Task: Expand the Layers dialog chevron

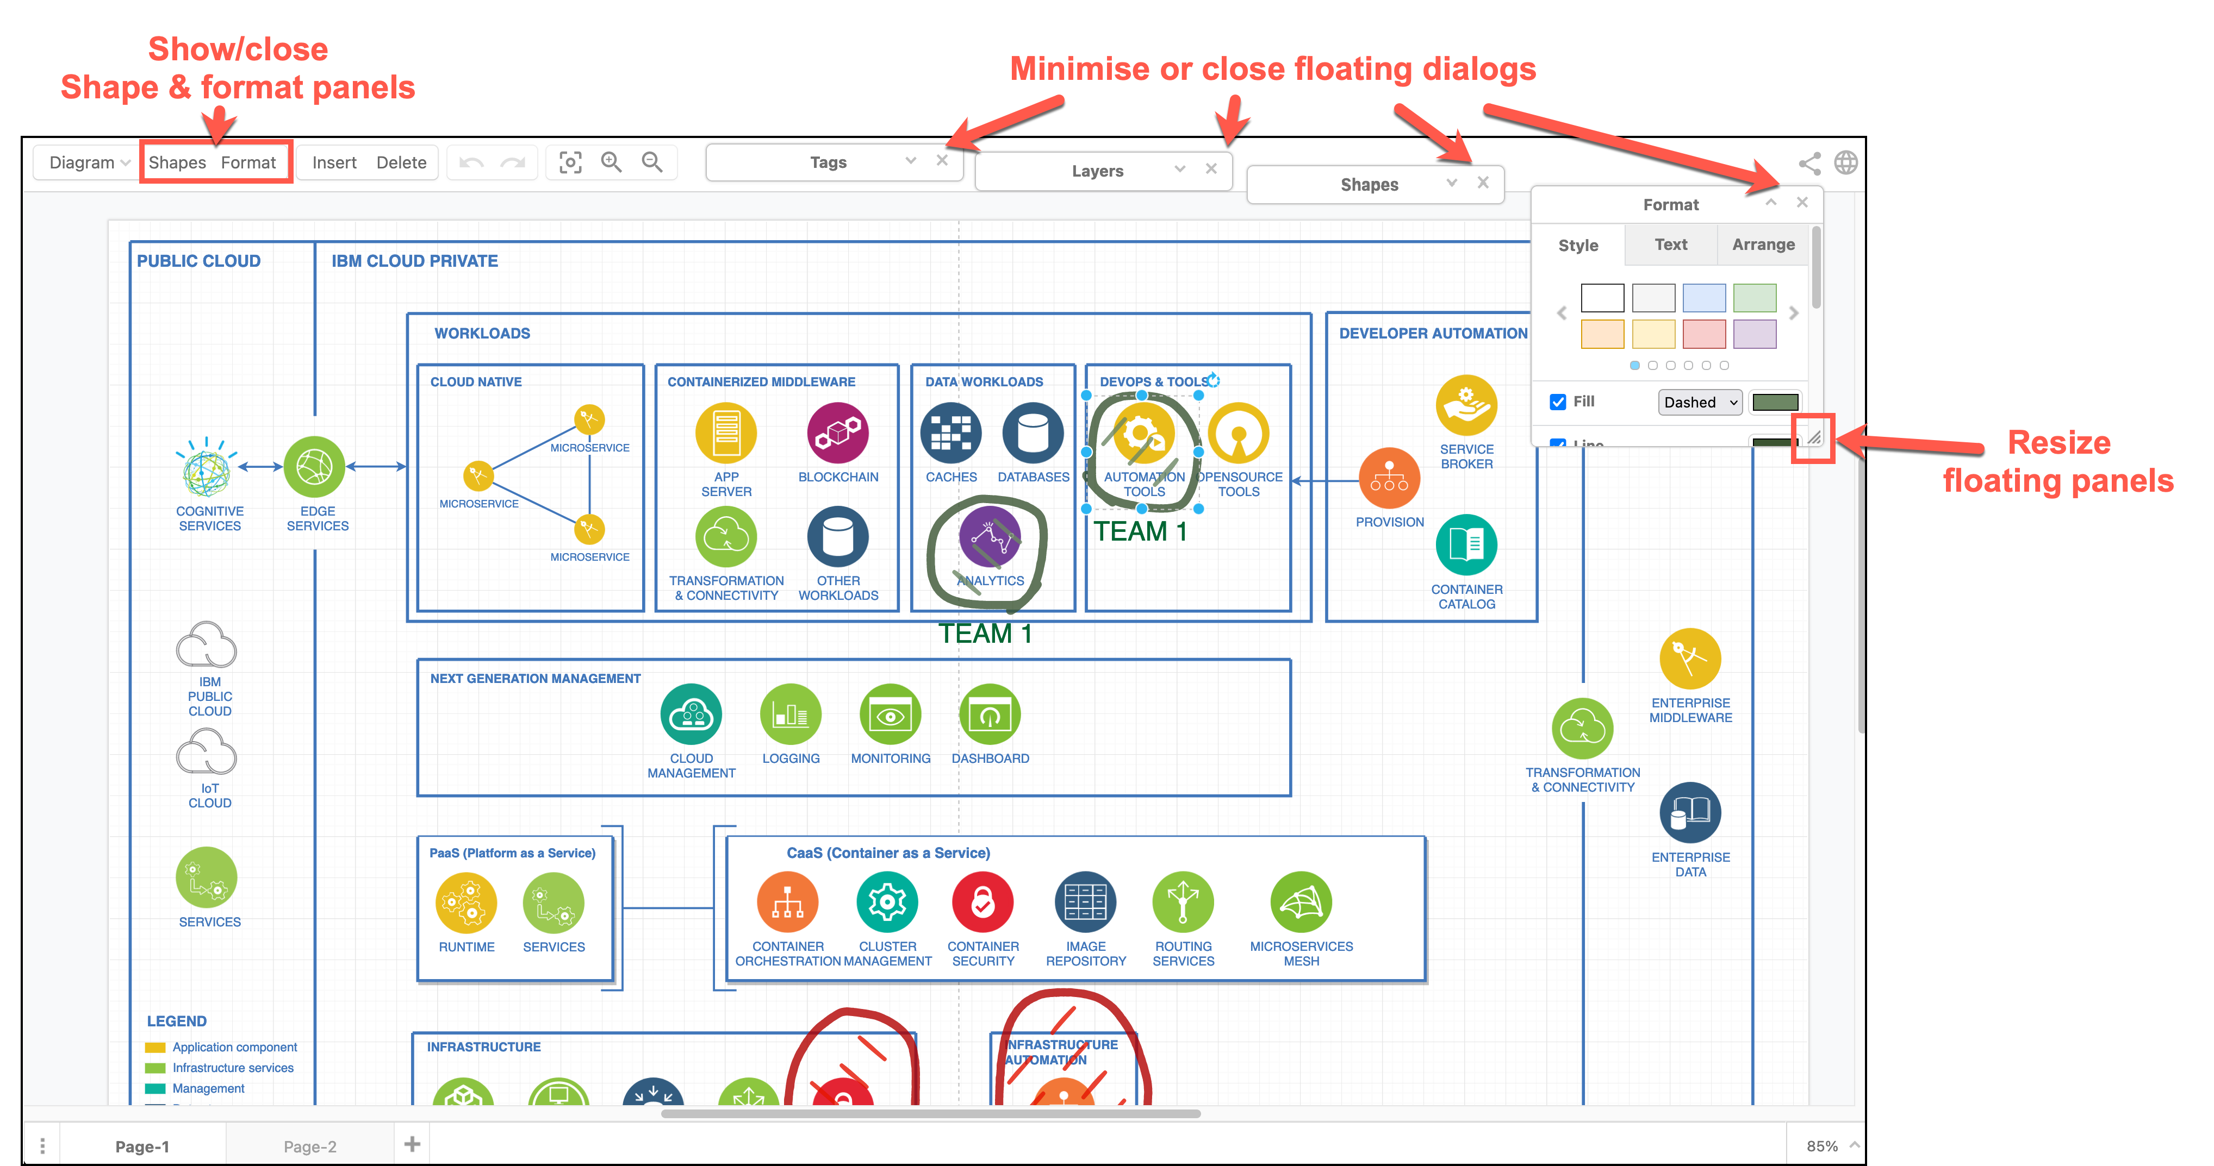Action: coord(1179,169)
